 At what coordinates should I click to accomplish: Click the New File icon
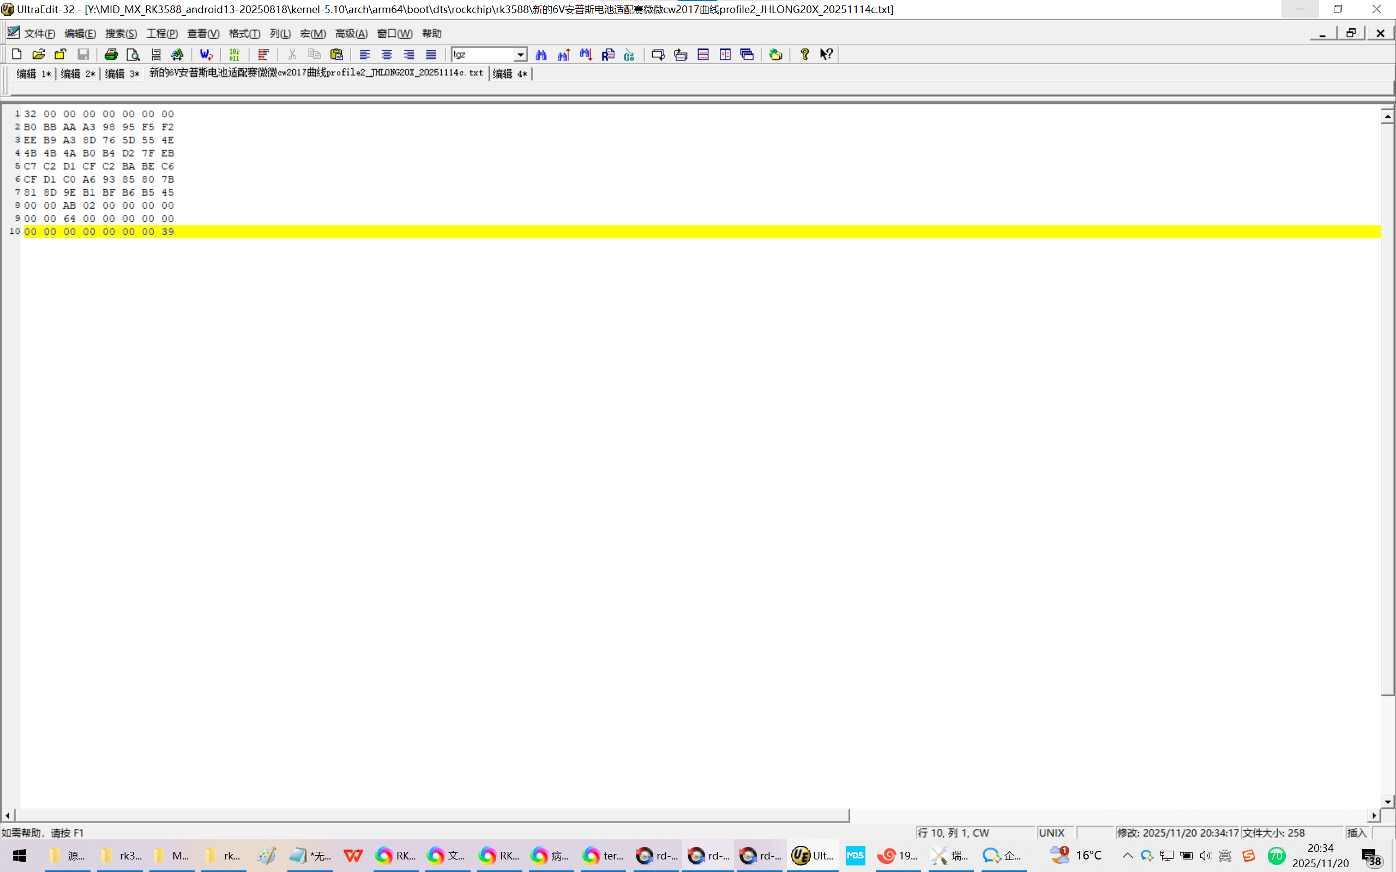click(x=17, y=54)
